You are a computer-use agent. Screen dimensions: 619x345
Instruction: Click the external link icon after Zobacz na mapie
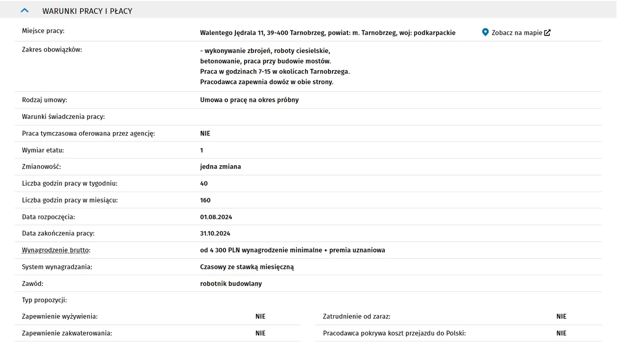tap(547, 33)
